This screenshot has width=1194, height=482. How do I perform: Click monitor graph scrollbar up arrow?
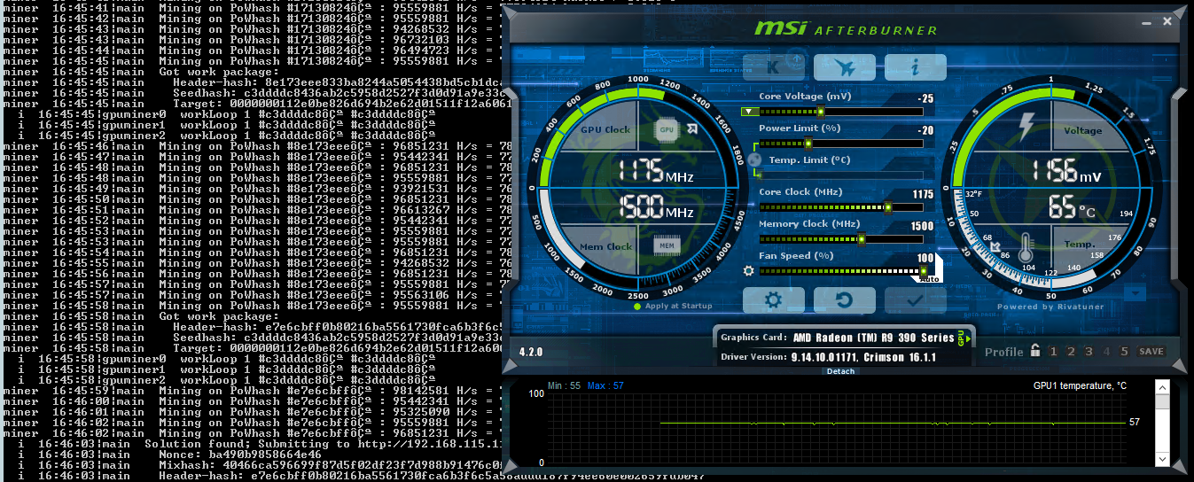[1163, 386]
